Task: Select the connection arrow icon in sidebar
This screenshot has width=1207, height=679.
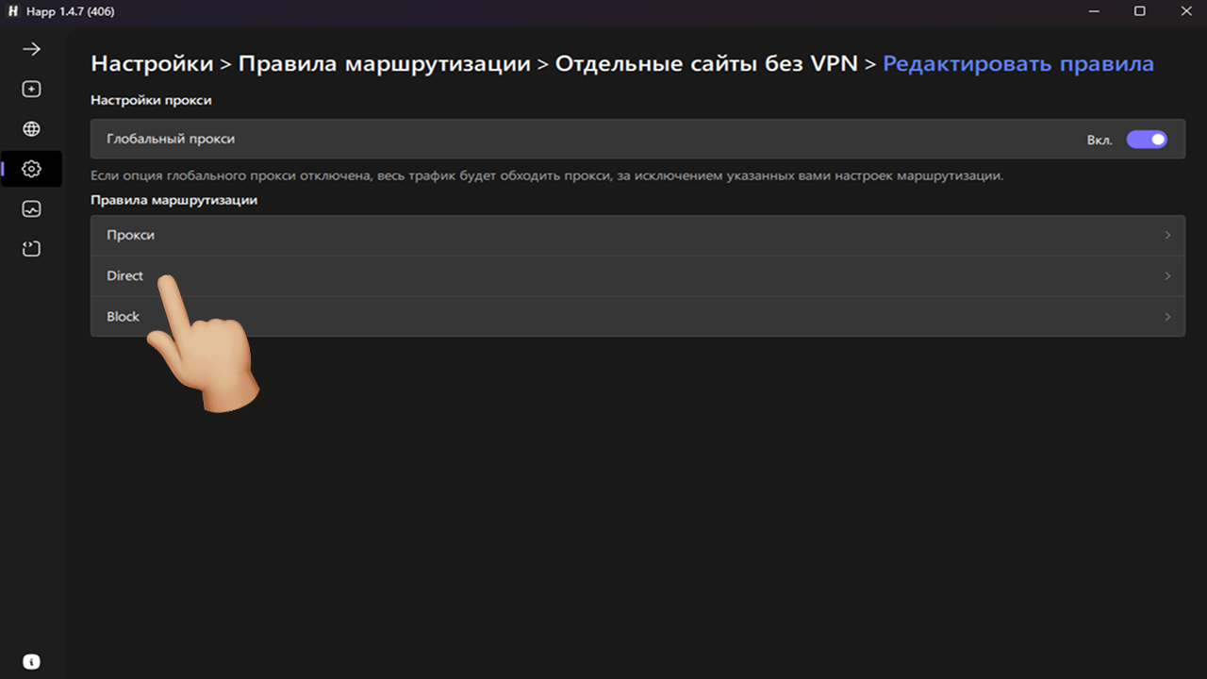Action: [x=31, y=48]
